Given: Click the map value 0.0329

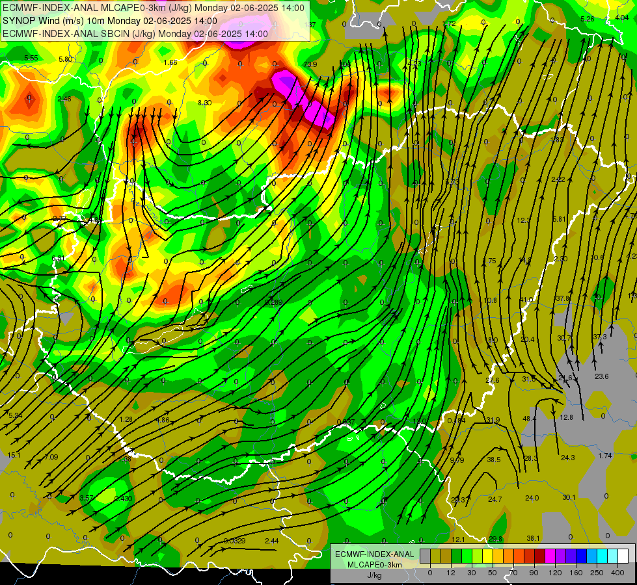Looking at the screenshot, I should point(234,541).
